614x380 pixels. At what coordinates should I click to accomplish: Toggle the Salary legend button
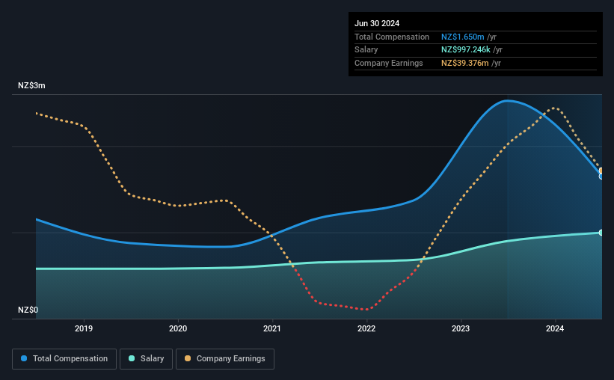[x=146, y=359]
